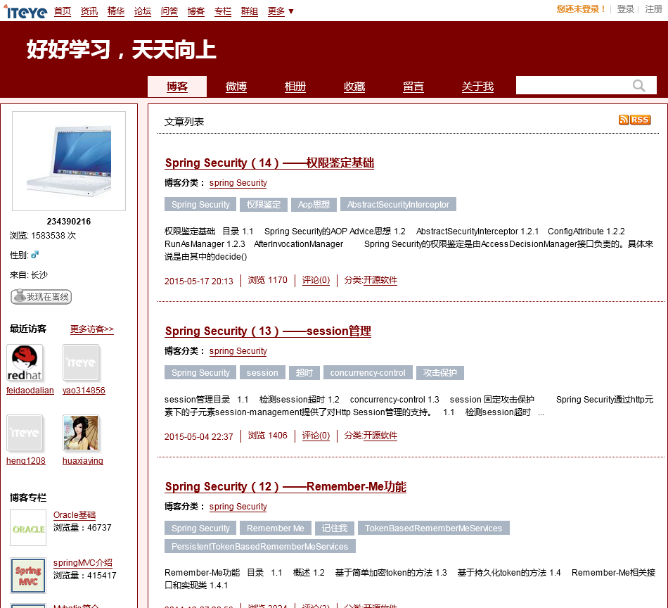Click the search magnifier icon
Image resolution: width=668 pixels, height=608 pixels.
point(638,86)
